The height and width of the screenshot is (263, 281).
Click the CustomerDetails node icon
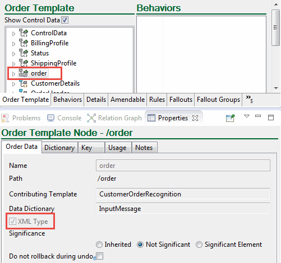tap(24, 83)
